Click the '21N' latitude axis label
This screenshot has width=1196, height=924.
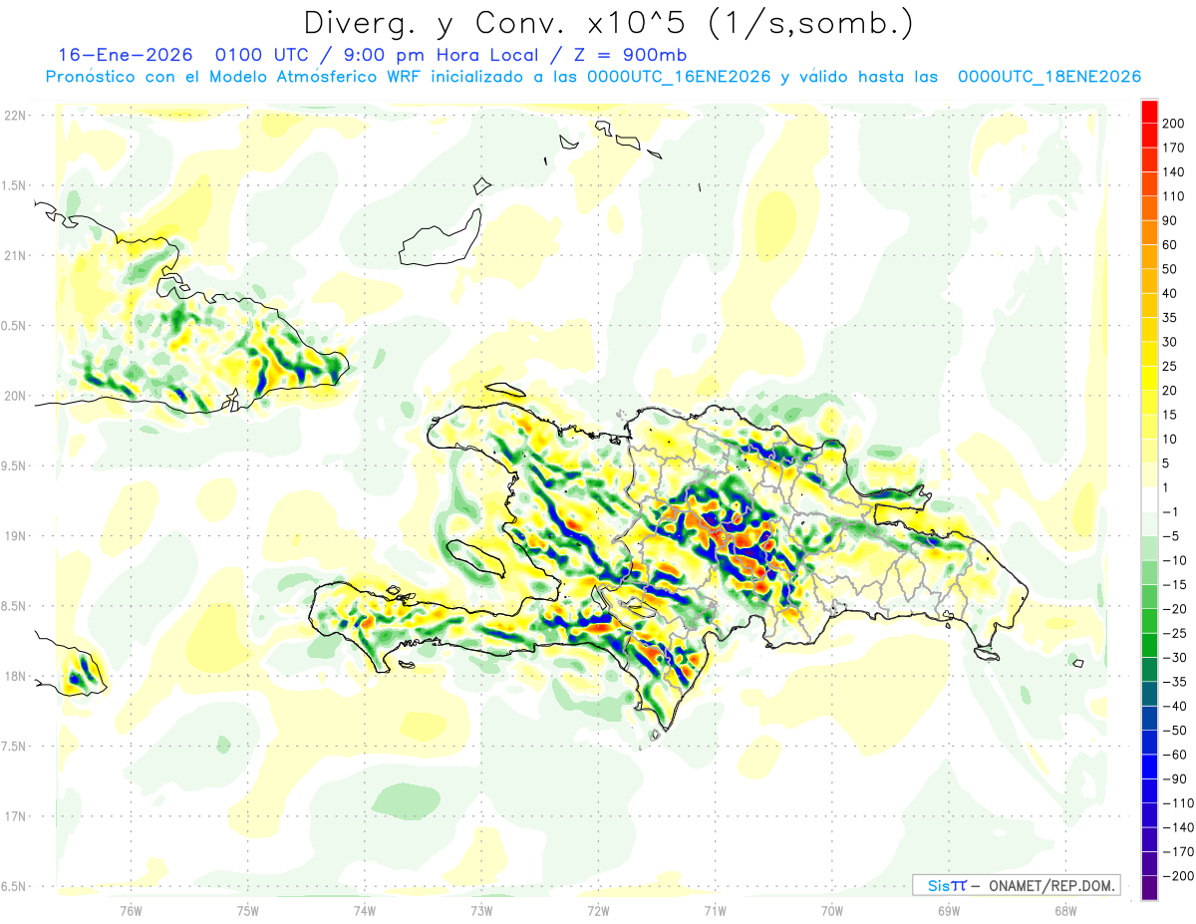pos(14,256)
